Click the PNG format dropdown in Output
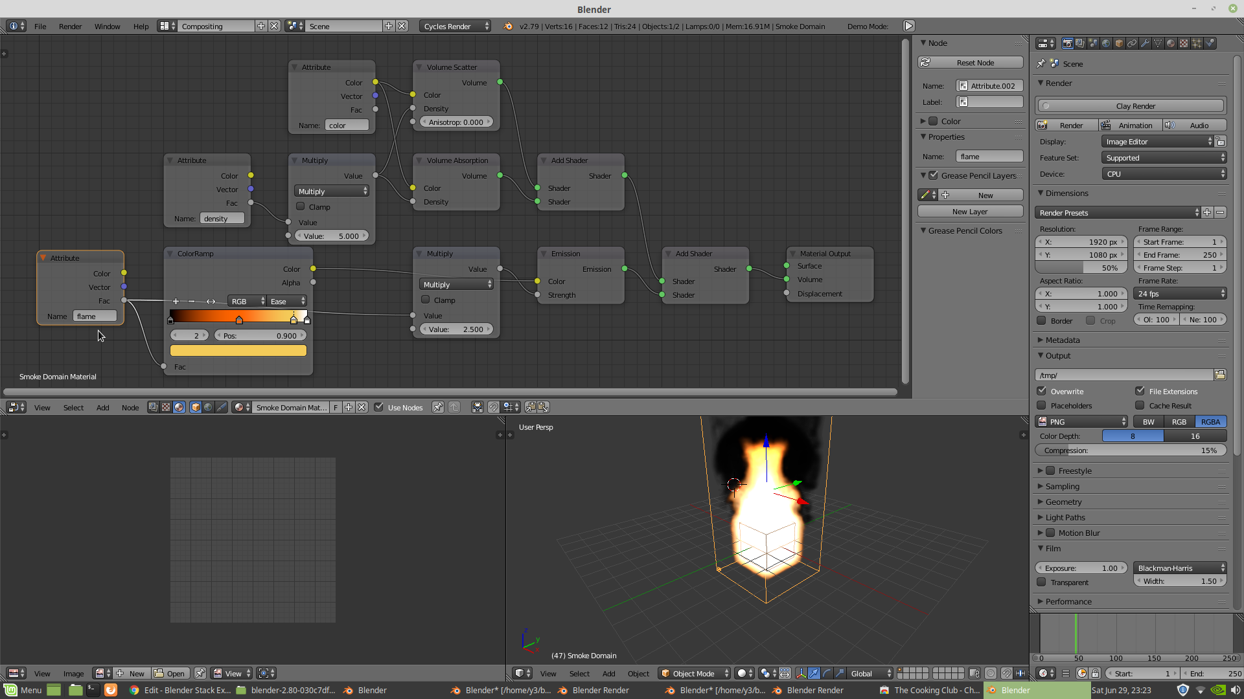 click(1081, 421)
